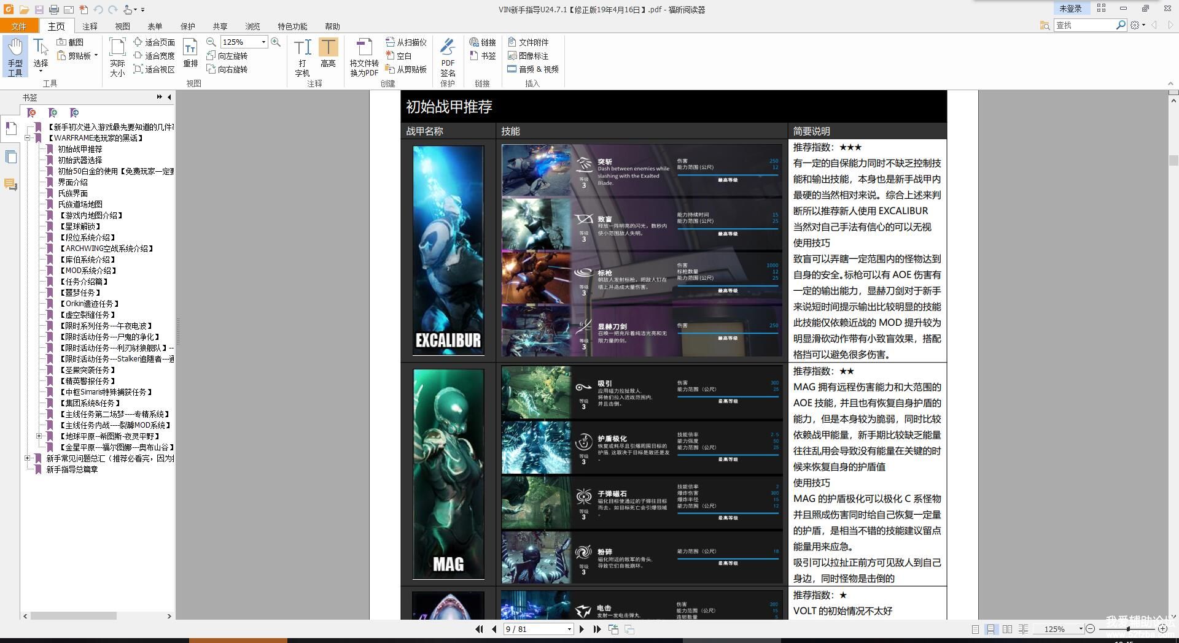Viewport: 1179px width, 643px height.
Task: Click the Not logged in (未登录) button
Action: (x=1070, y=9)
